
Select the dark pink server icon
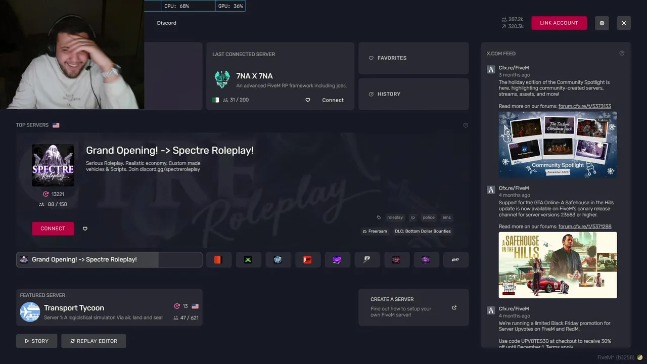pyautogui.click(x=396, y=259)
